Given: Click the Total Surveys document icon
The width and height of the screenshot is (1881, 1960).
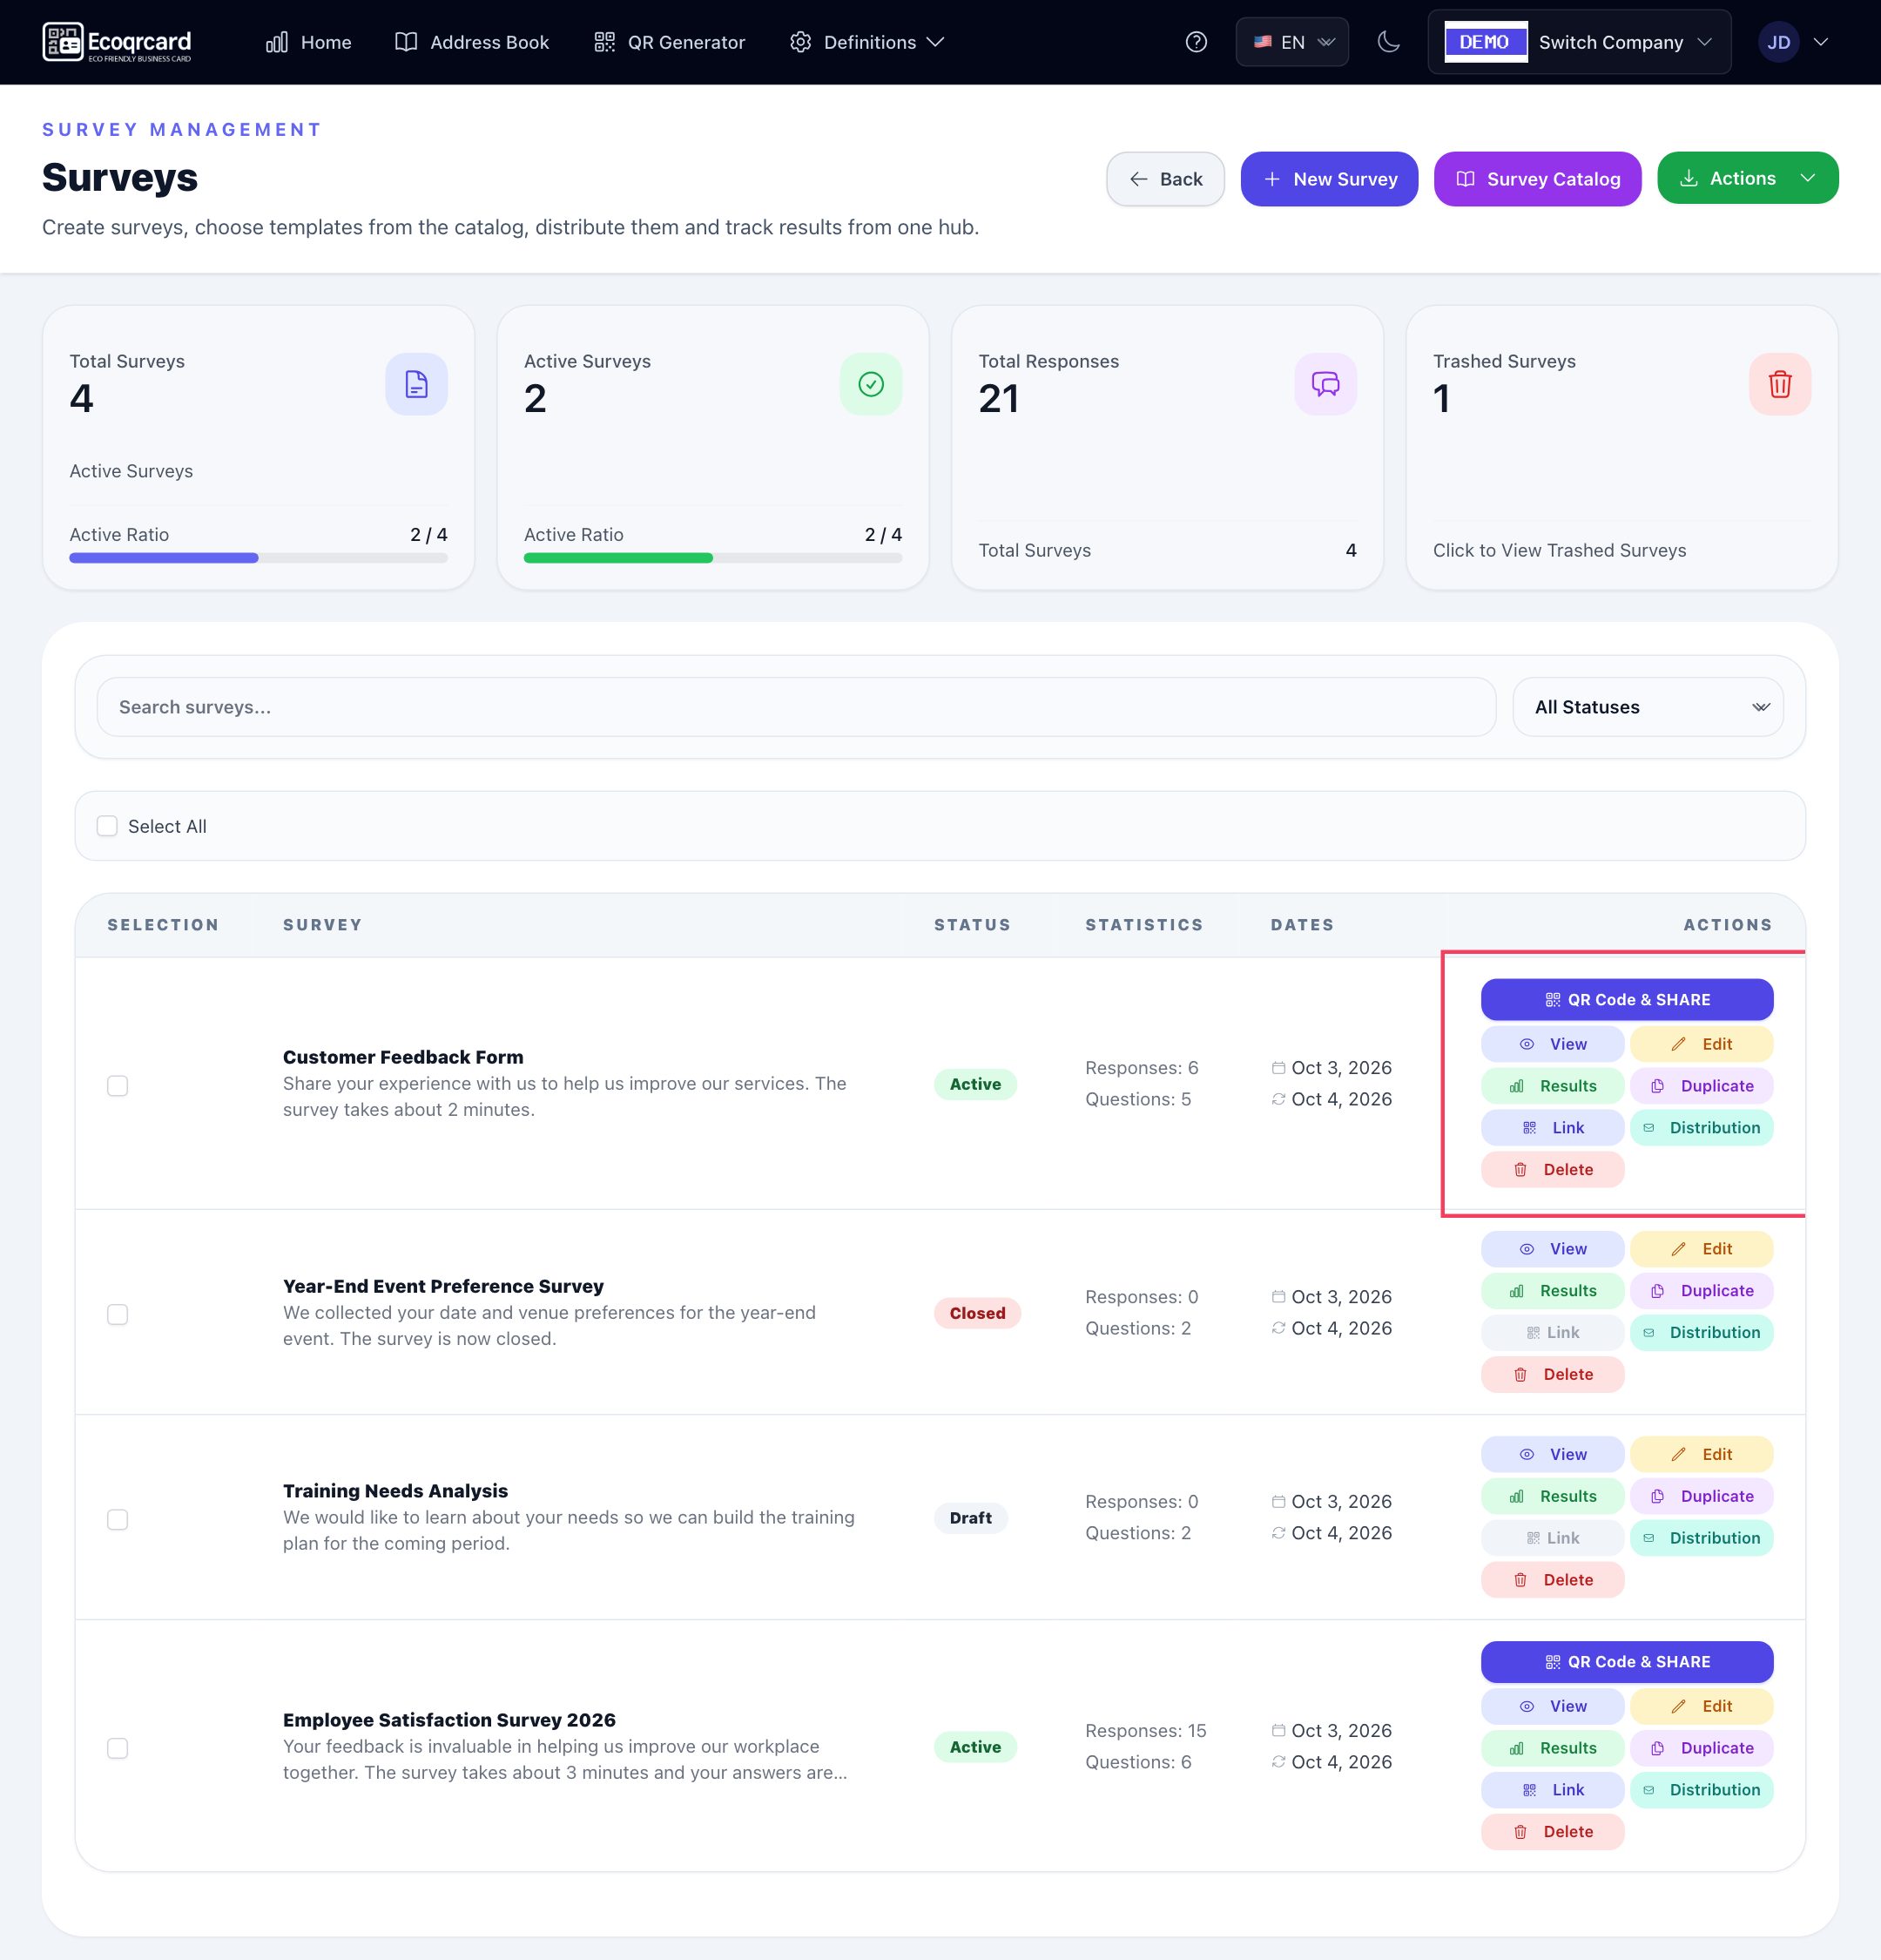Looking at the screenshot, I should [x=415, y=384].
